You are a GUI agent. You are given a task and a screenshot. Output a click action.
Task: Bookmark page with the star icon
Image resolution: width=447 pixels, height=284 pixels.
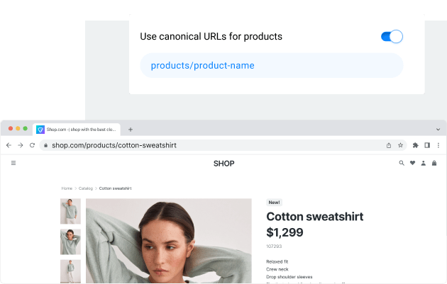(400, 145)
